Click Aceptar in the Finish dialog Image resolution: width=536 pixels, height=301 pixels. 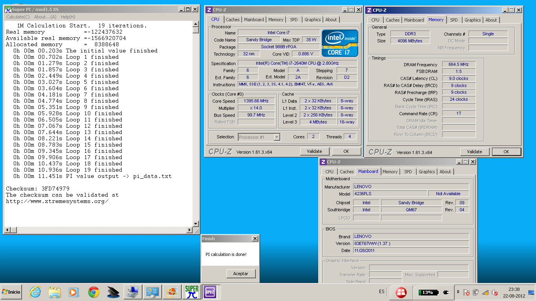tap(241, 274)
